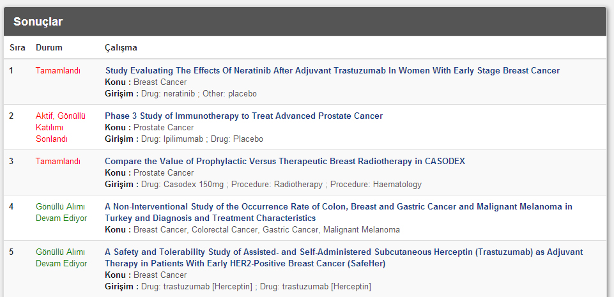Select Gönüllü Alımı Devam Ediyor in row 4

[61, 213]
